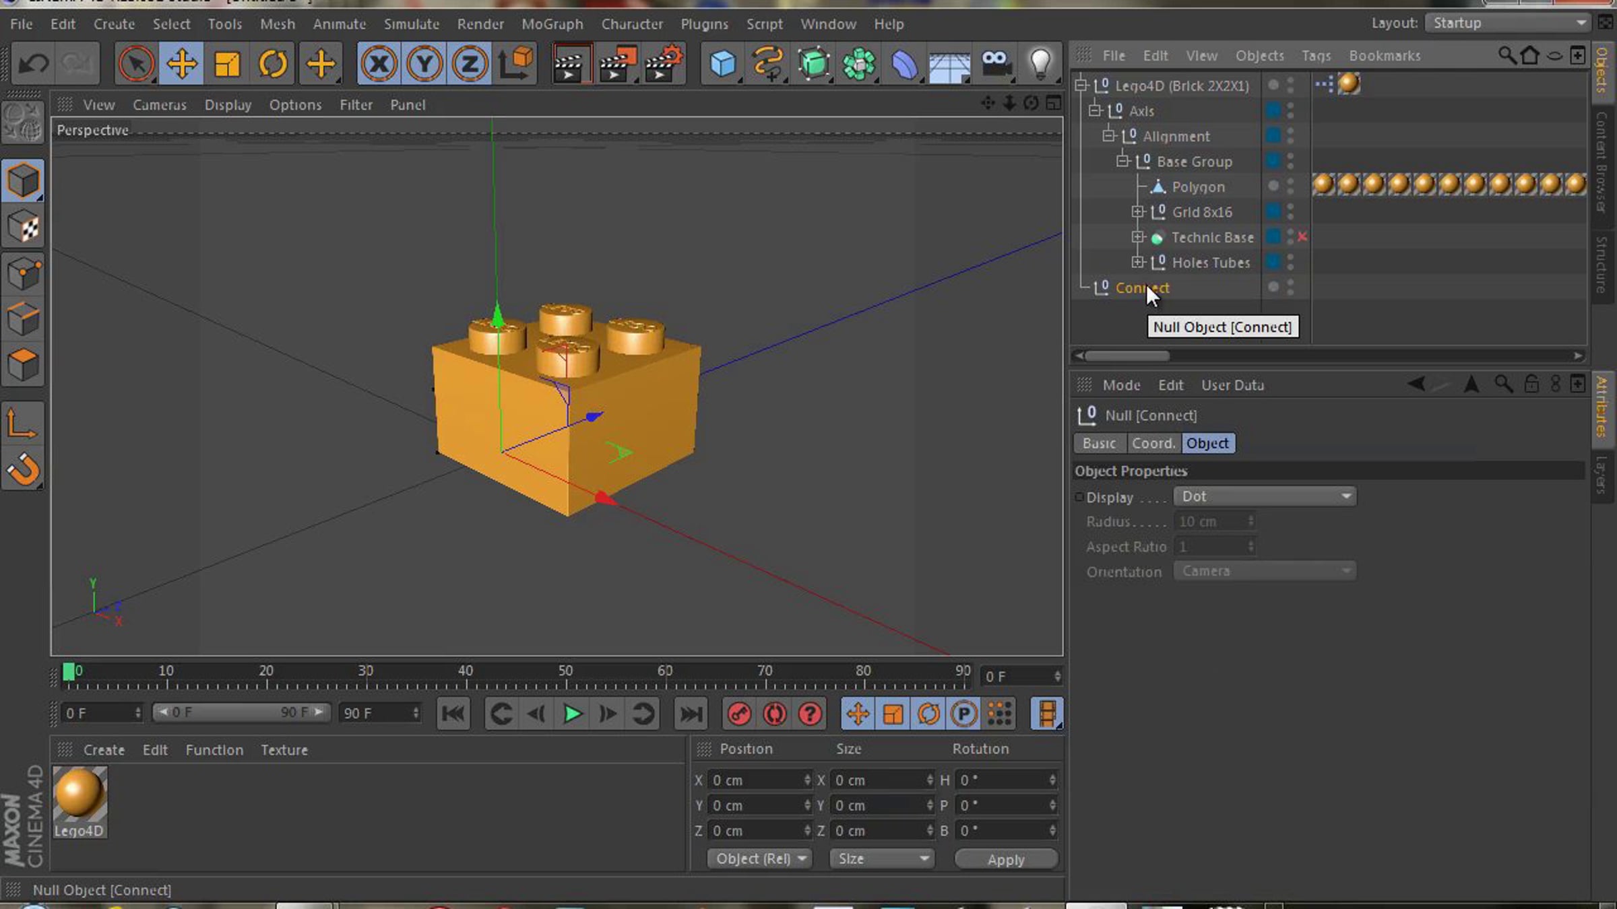Toggle the Display parameter keyframe circle
Image resolution: width=1617 pixels, height=909 pixels.
(1079, 497)
